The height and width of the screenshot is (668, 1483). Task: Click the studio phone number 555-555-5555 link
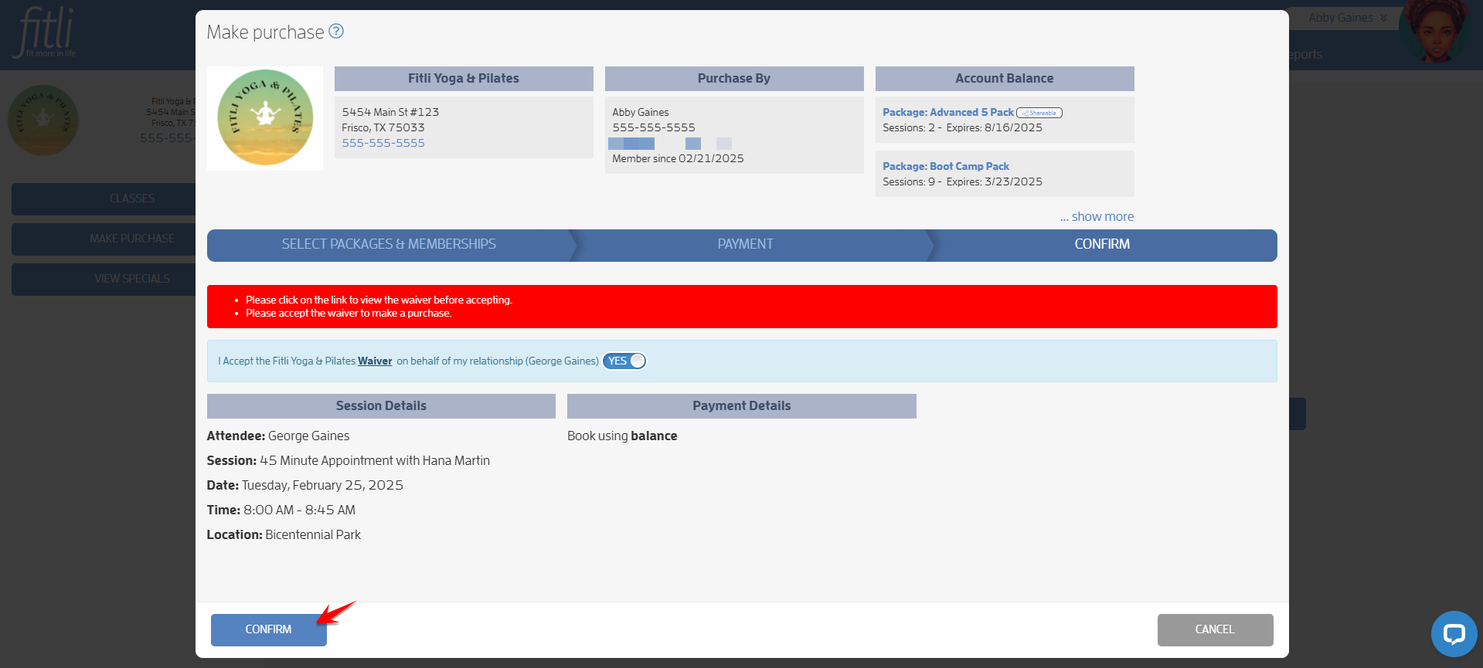point(383,143)
